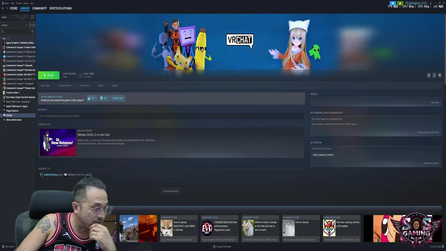Open the View menu
446x251 pixels.
(x=13, y=3)
